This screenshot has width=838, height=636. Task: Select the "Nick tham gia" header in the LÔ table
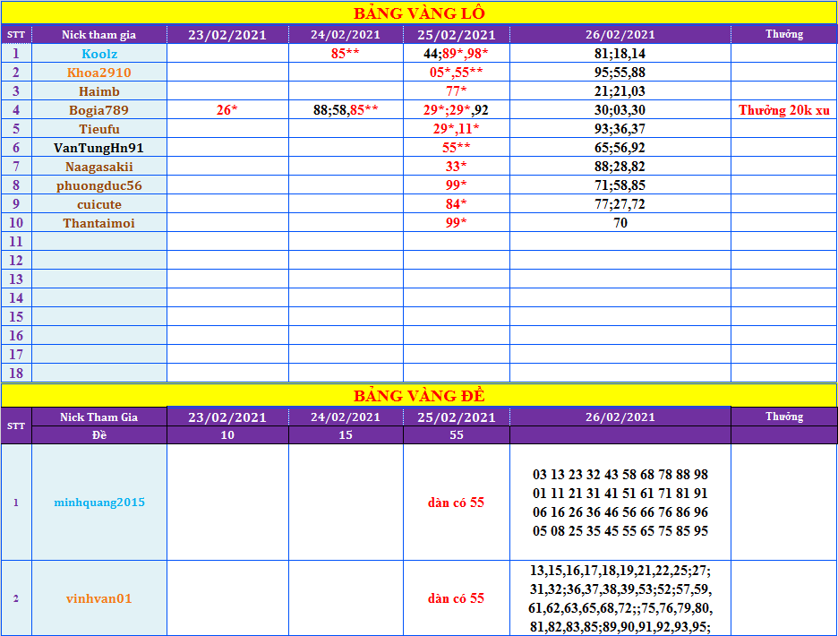tap(98, 35)
